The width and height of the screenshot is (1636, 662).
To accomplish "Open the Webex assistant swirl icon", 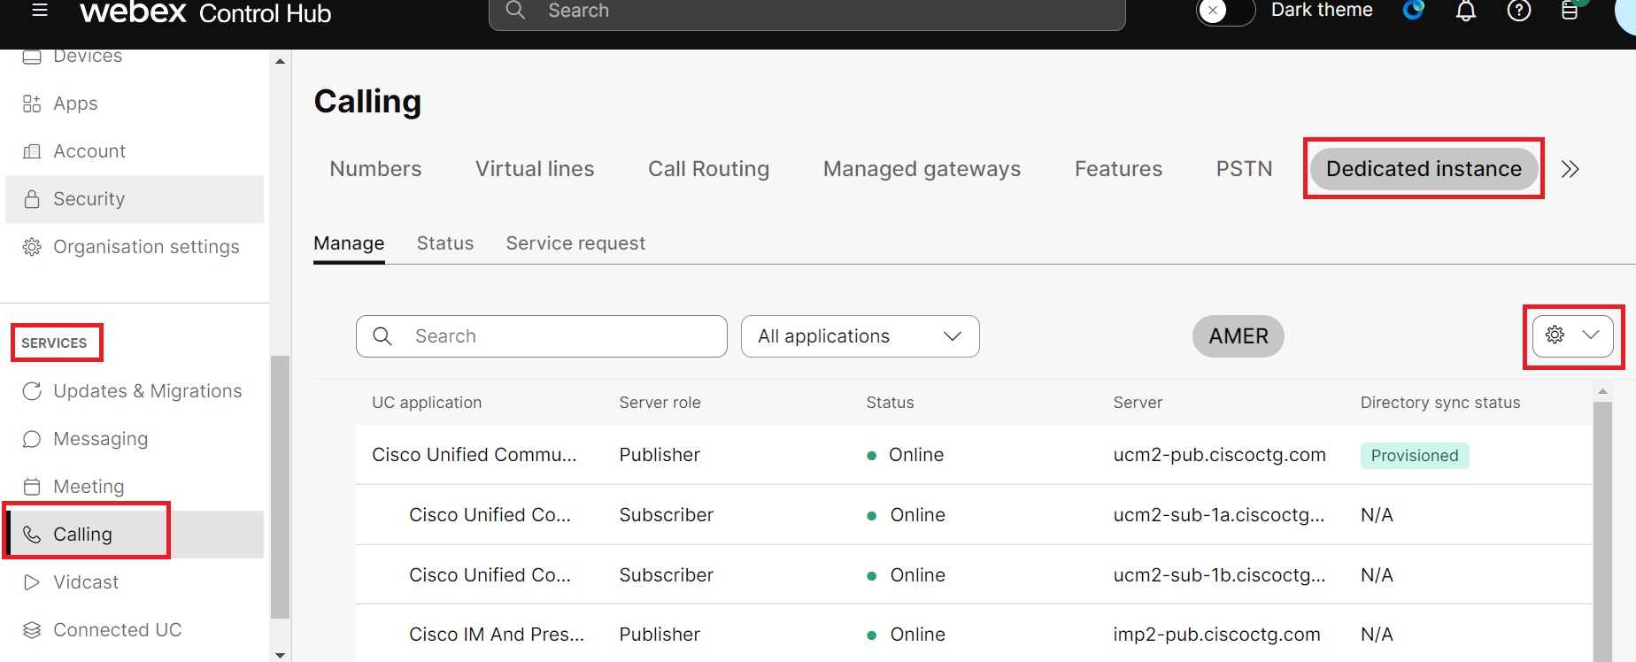I will [1414, 10].
